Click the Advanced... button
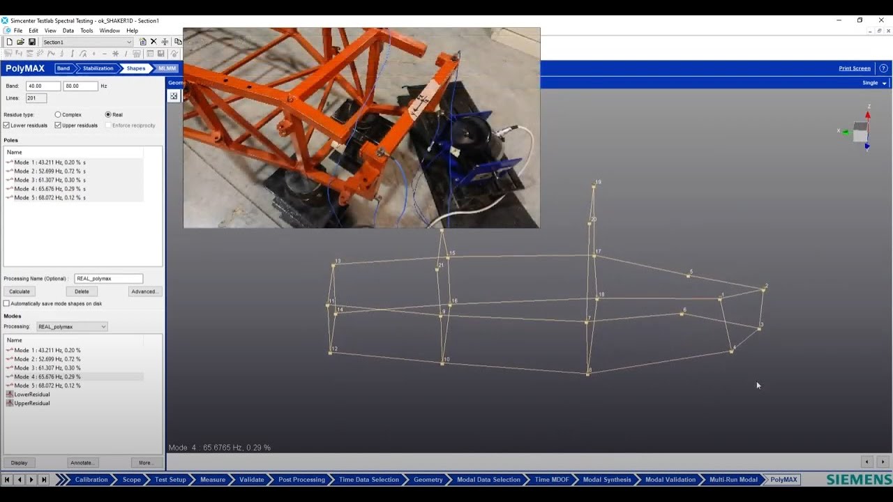Screen dimensions: 893x502 (x=144, y=291)
